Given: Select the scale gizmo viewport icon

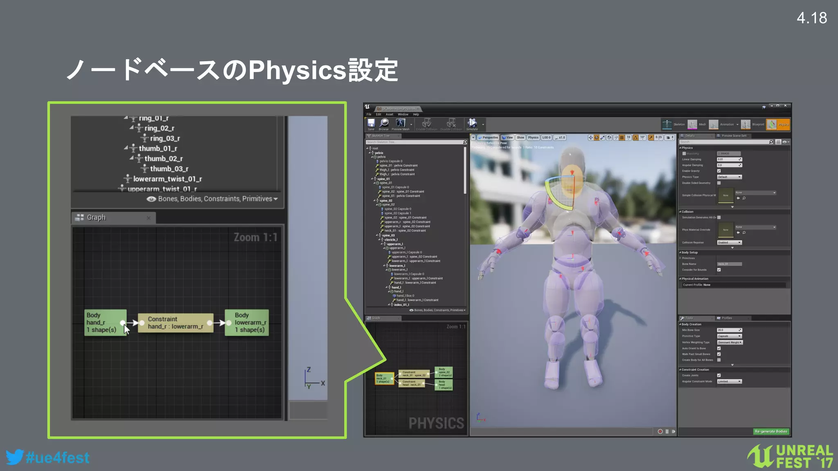Looking at the screenshot, I should pos(602,138).
